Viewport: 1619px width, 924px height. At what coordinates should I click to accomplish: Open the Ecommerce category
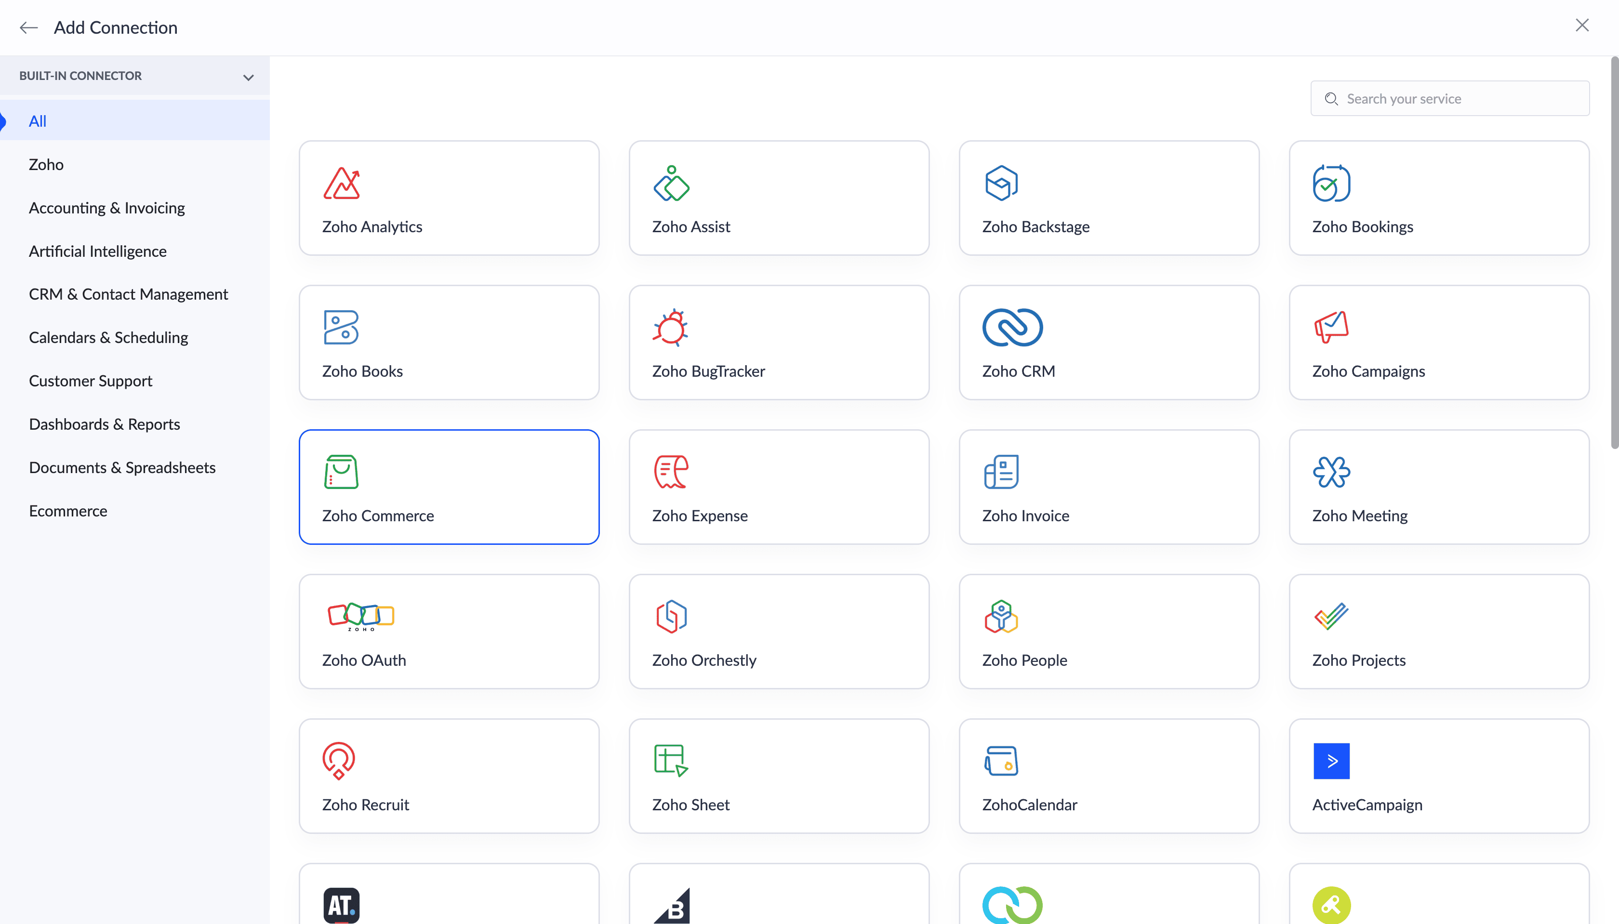click(x=68, y=511)
